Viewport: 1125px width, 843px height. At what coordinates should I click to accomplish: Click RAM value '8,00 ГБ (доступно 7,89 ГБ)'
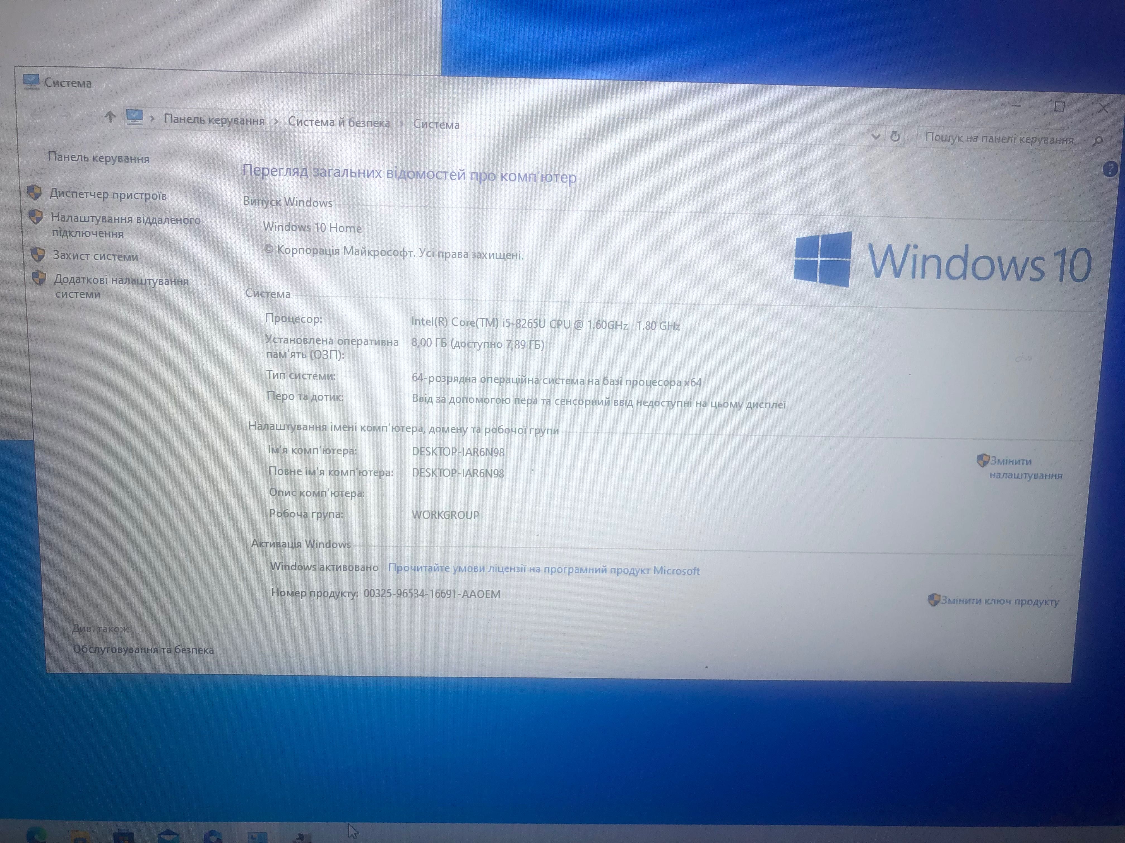tap(478, 344)
